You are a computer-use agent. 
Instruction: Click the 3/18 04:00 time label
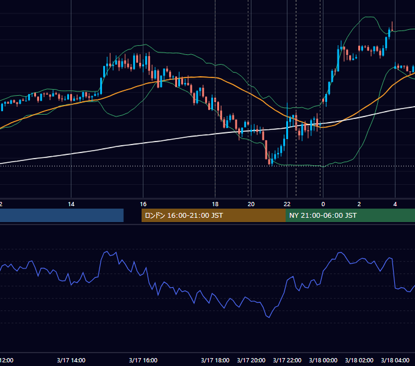tap(395, 360)
